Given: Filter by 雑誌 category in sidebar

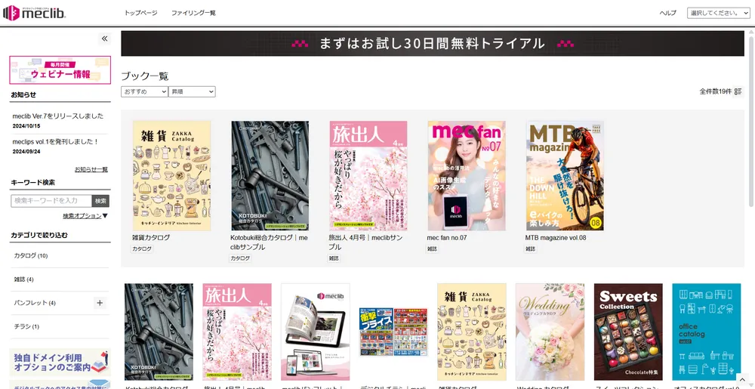Looking at the screenshot, I should (x=23, y=279).
